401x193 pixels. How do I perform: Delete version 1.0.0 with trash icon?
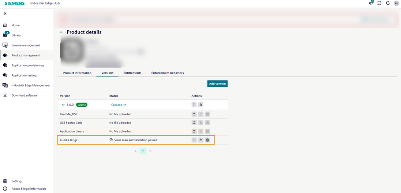click(201, 105)
